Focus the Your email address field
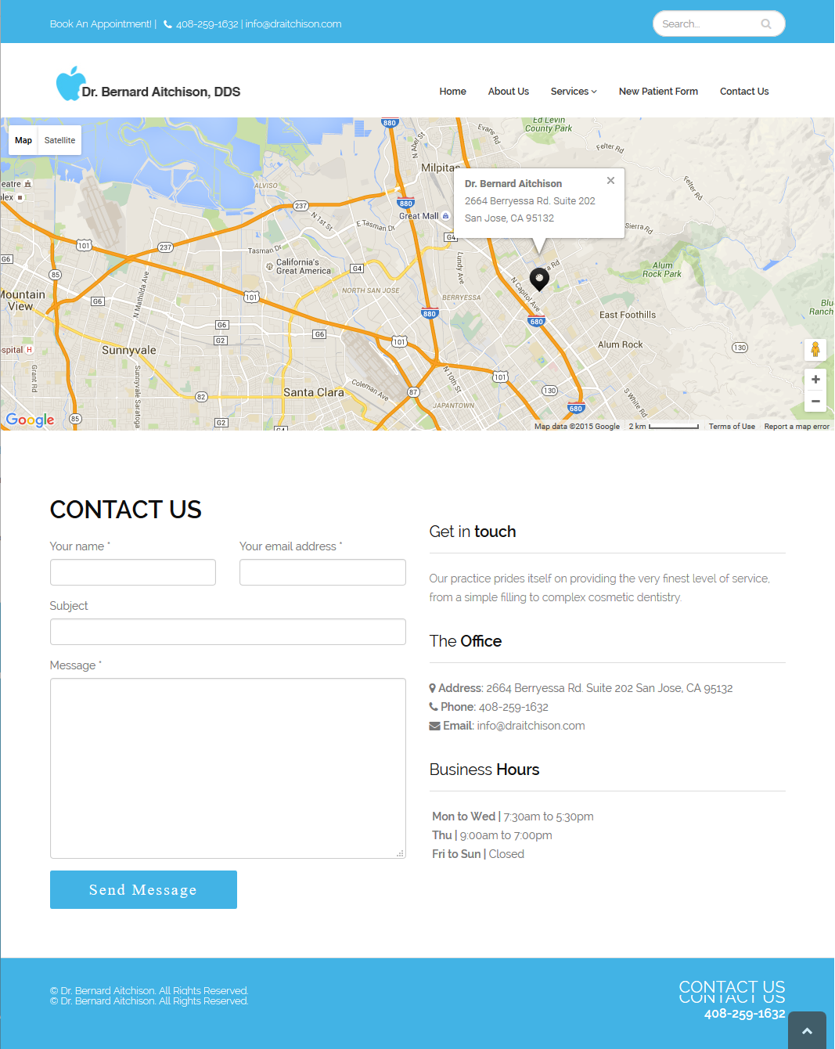 [x=322, y=572]
